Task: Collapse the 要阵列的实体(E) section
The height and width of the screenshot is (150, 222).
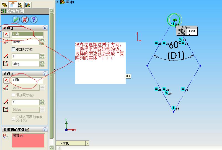Action: point(45,129)
